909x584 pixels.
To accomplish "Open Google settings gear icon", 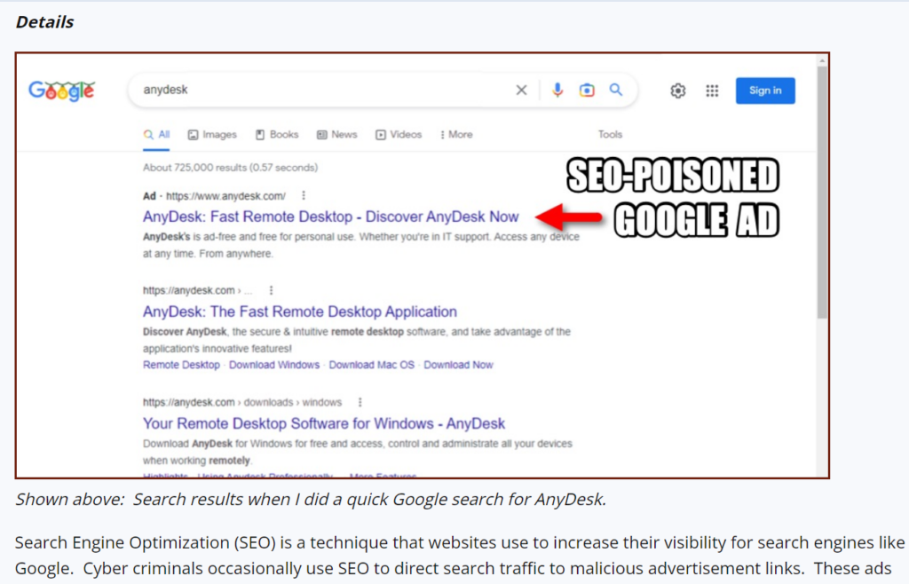I will click(677, 91).
